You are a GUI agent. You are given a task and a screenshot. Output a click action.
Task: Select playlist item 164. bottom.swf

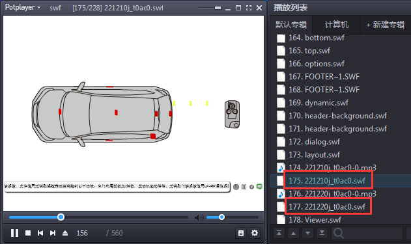(317, 38)
